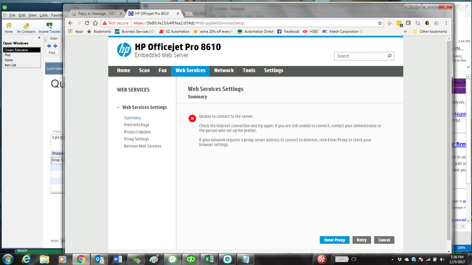Bookmark this page with star icon

[x=380, y=23]
